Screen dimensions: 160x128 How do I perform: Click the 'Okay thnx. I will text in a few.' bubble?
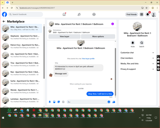tap(100, 94)
